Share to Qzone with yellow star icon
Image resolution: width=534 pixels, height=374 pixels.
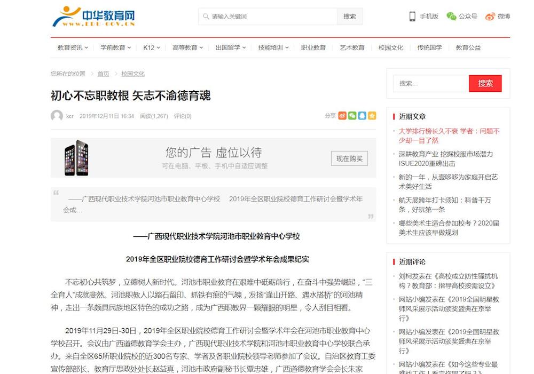coord(372,116)
